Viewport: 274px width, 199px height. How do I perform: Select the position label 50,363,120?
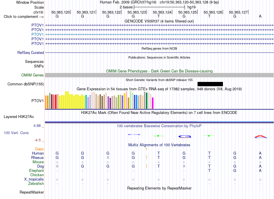pyautogui.click(x=61, y=12)
